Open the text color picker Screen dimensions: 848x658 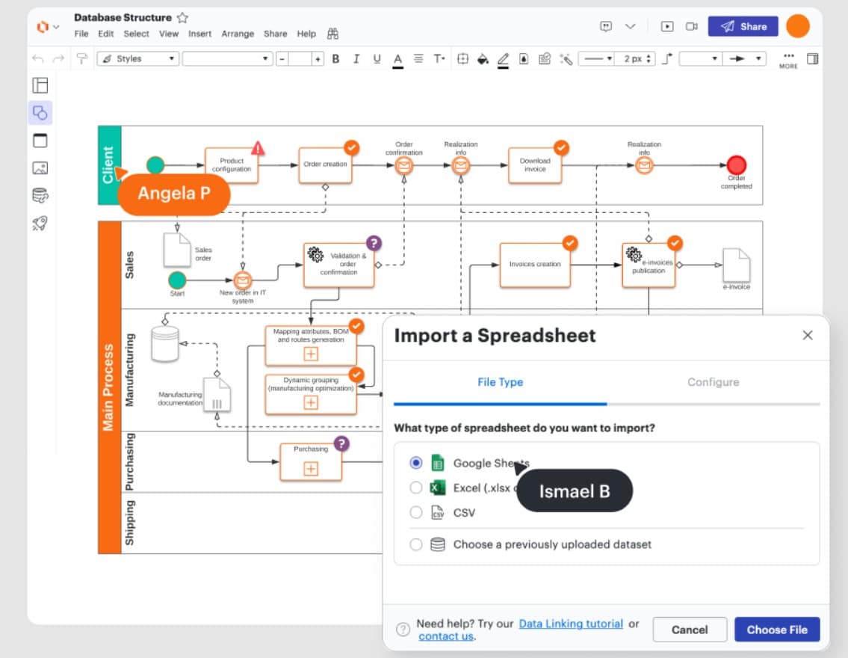pos(397,59)
